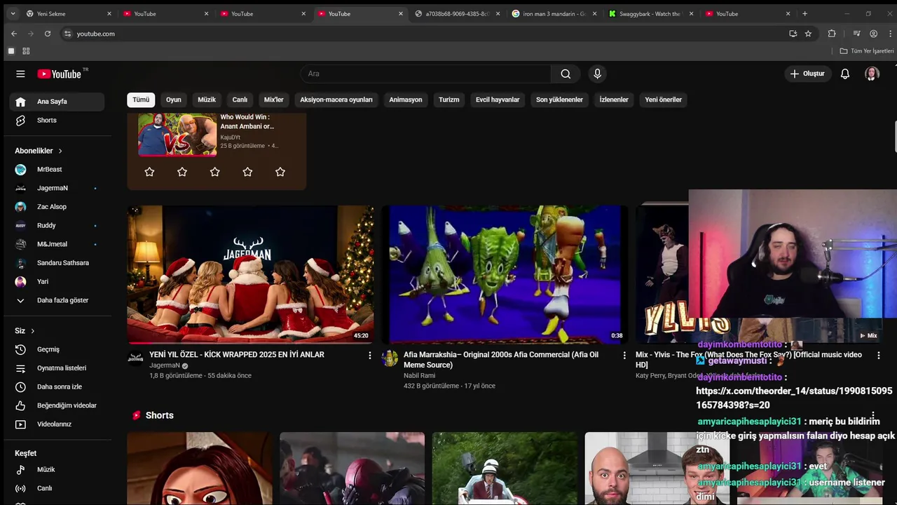Image resolution: width=897 pixels, height=505 pixels.
Task: Open Daha sonra izle list
Action: (57, 386)
